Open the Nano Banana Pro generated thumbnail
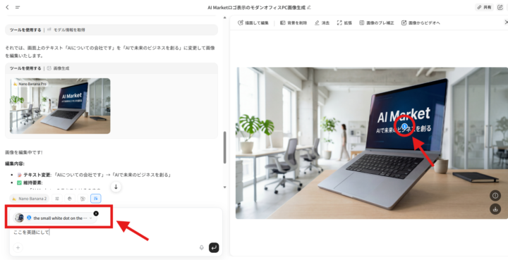Viewport: 508px width, 260px height. (60, 106)
